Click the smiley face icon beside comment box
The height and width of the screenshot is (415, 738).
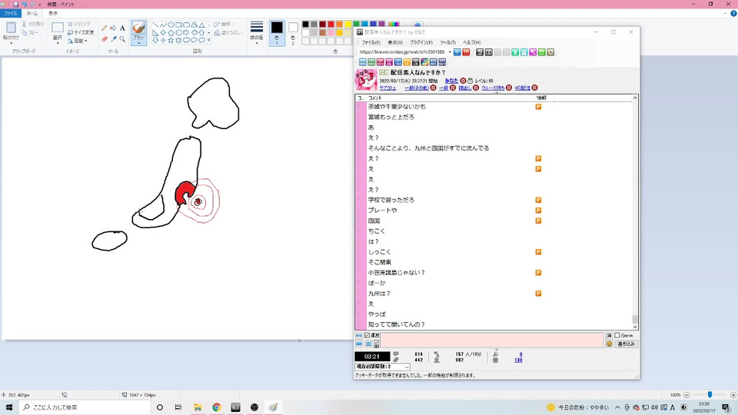[609, 344]
